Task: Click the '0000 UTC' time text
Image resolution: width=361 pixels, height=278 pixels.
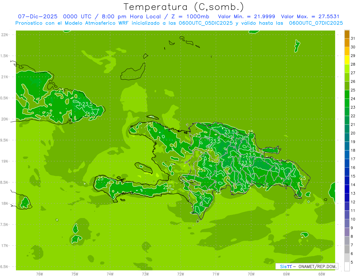Action: [77, 17]
